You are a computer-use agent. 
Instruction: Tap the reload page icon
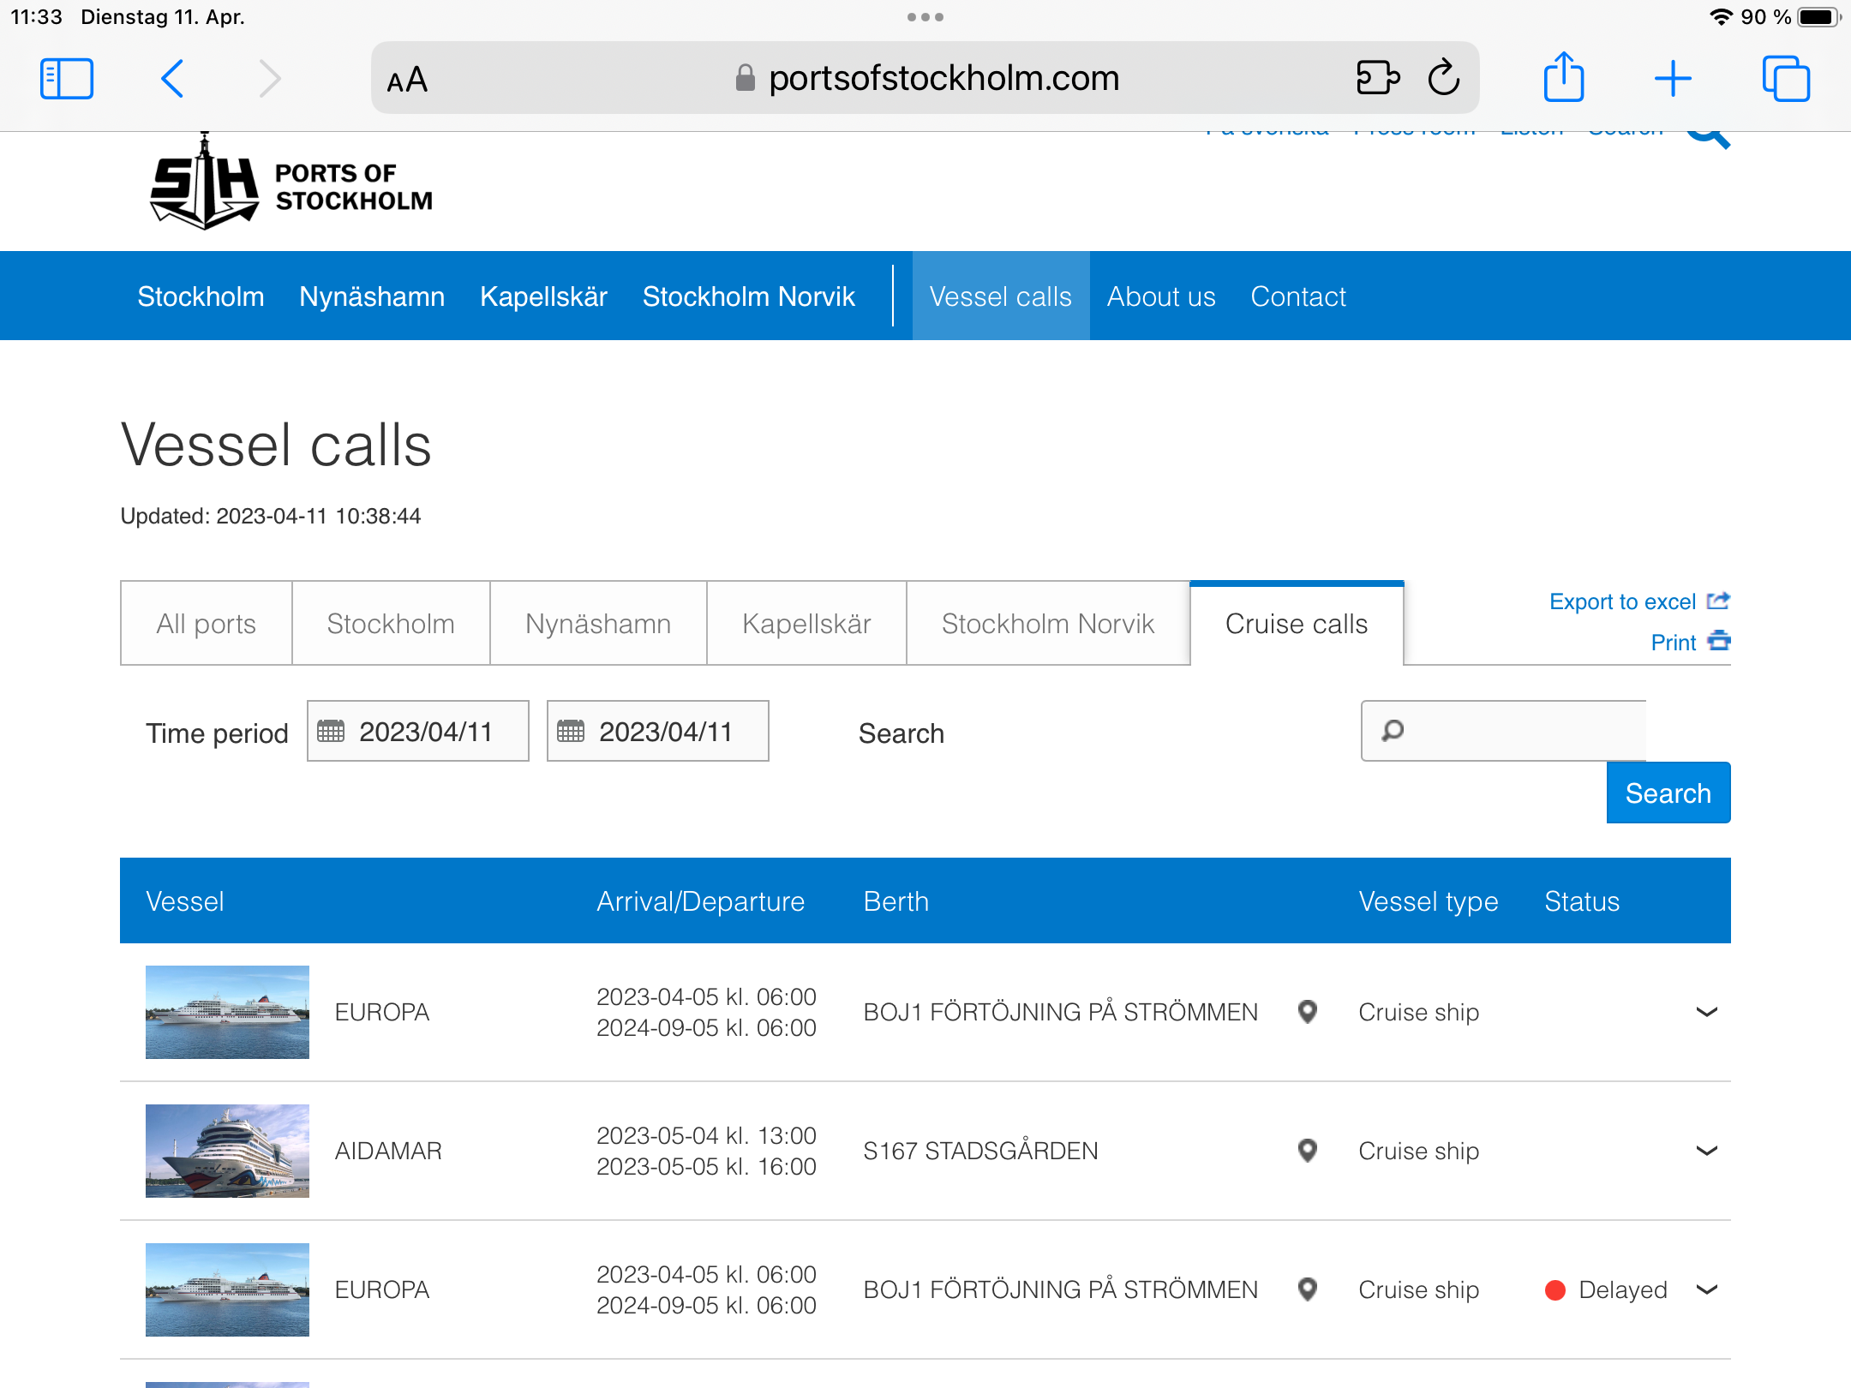(x=1444, y=78)
